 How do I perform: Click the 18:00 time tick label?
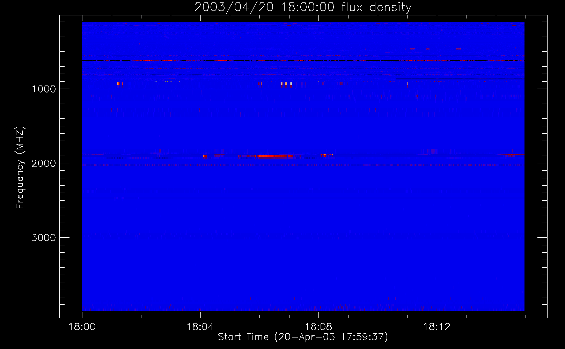point(82,327)
